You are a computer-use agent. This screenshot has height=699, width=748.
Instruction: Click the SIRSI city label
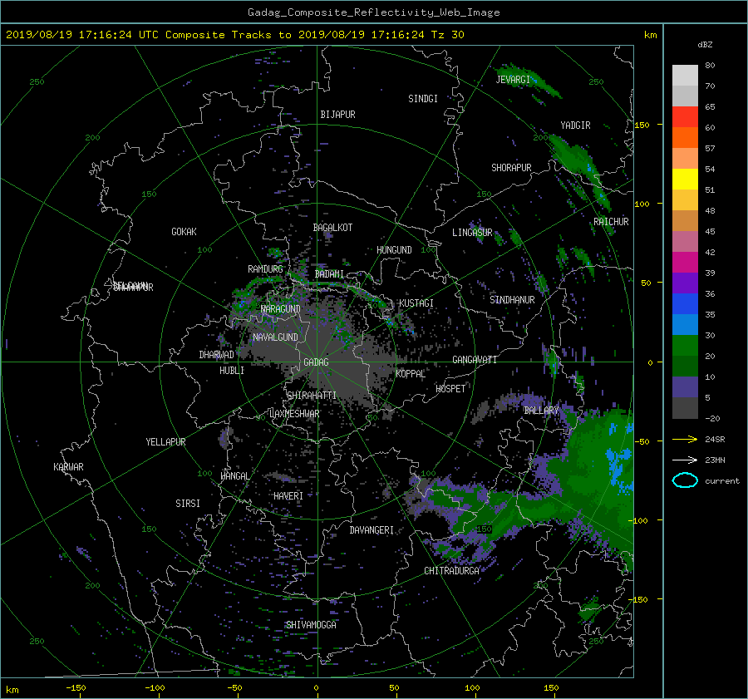click(x=188, y=504)
